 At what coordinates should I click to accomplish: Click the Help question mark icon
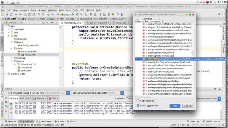pos(118,15)
